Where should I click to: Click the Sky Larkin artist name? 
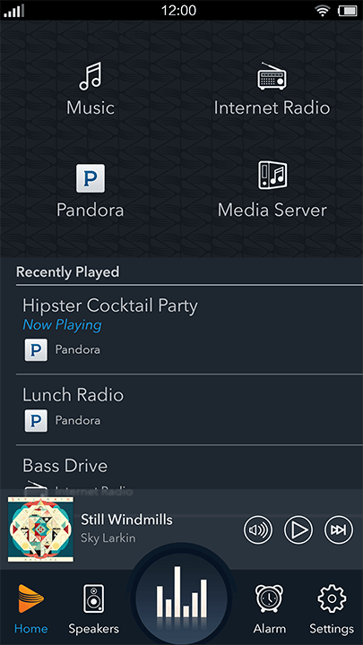[x=108, y=538]
